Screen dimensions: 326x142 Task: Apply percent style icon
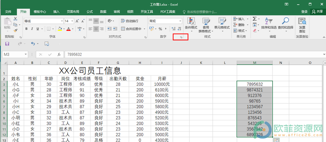[160, 29]
